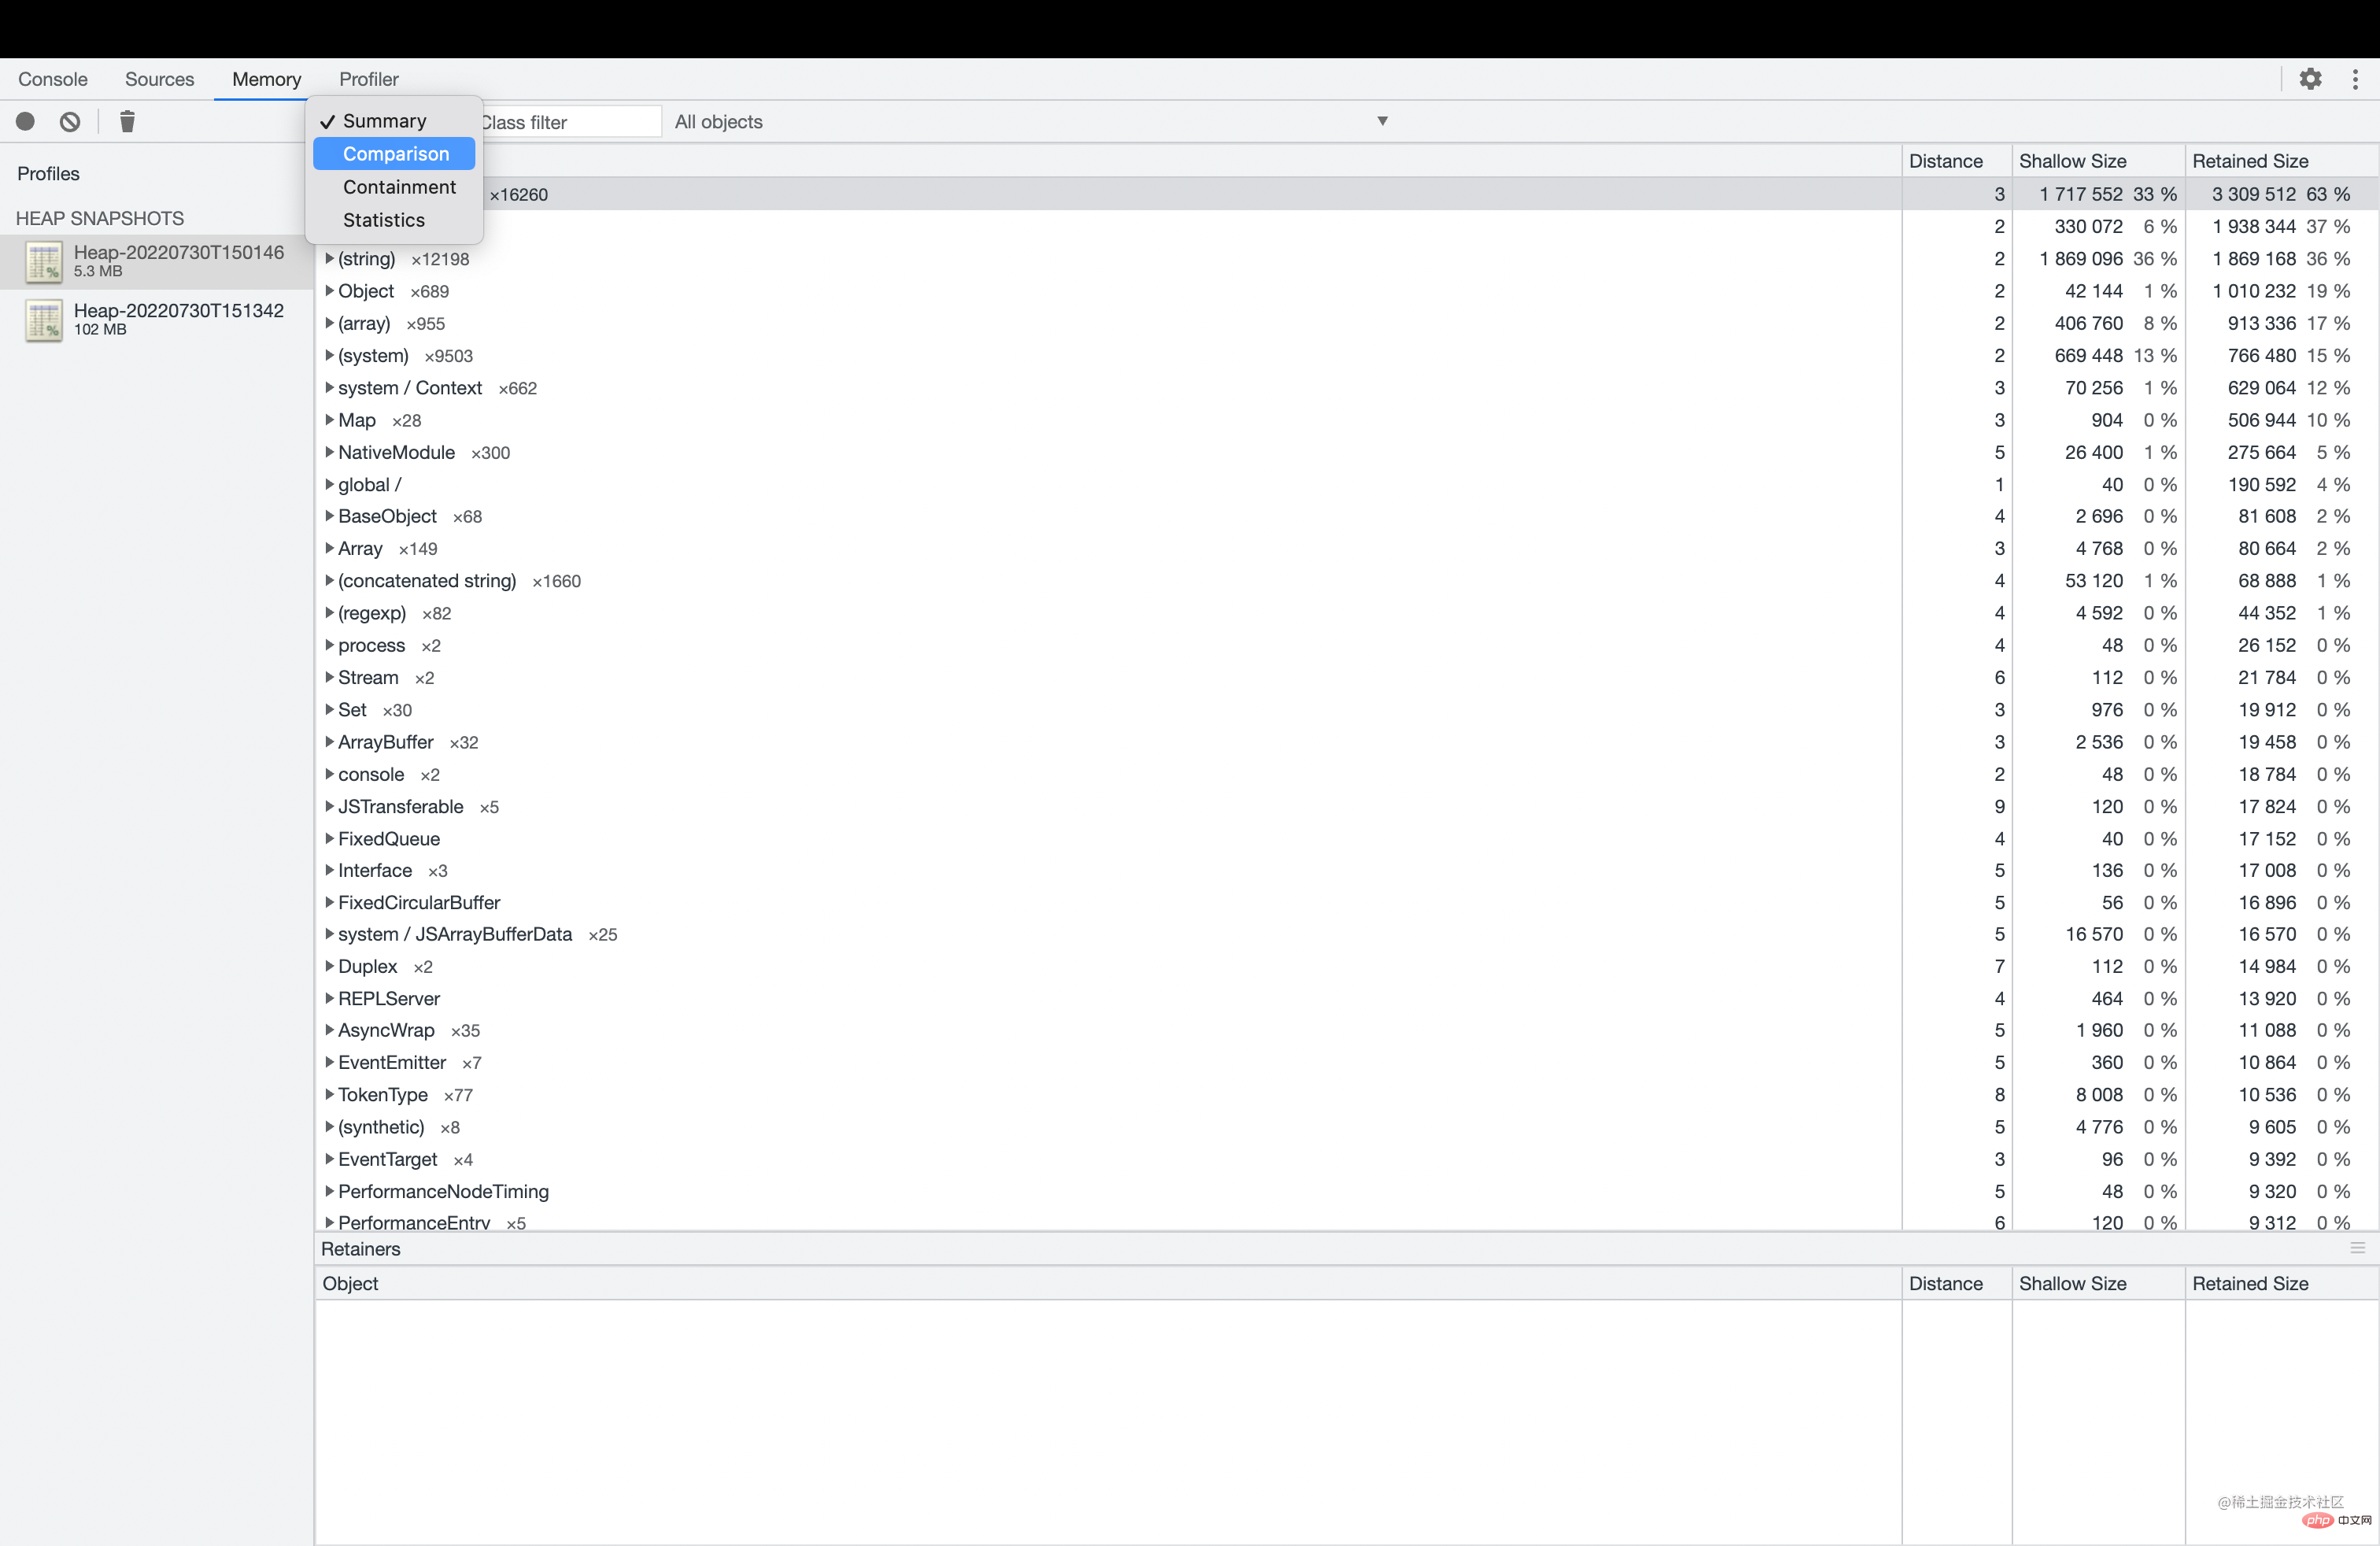Click retained size 1 938 344 value
Image resolution: width=2380 pixels, height=1546 pixels.
click(2253, 227)
